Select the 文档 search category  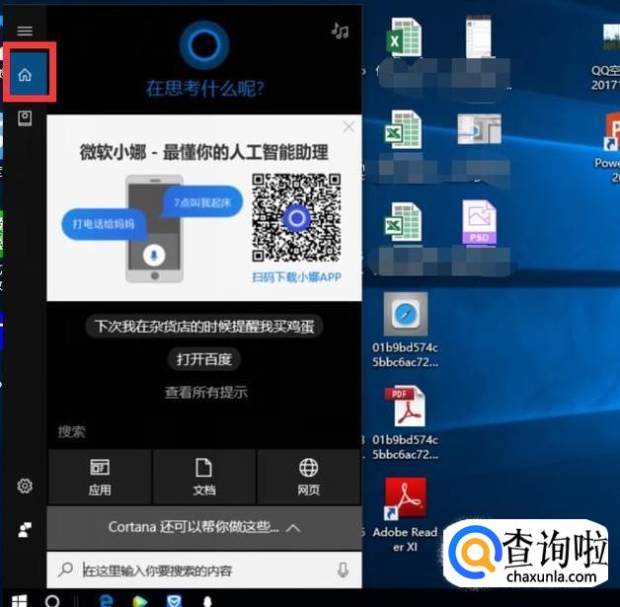tap(204, 477)
